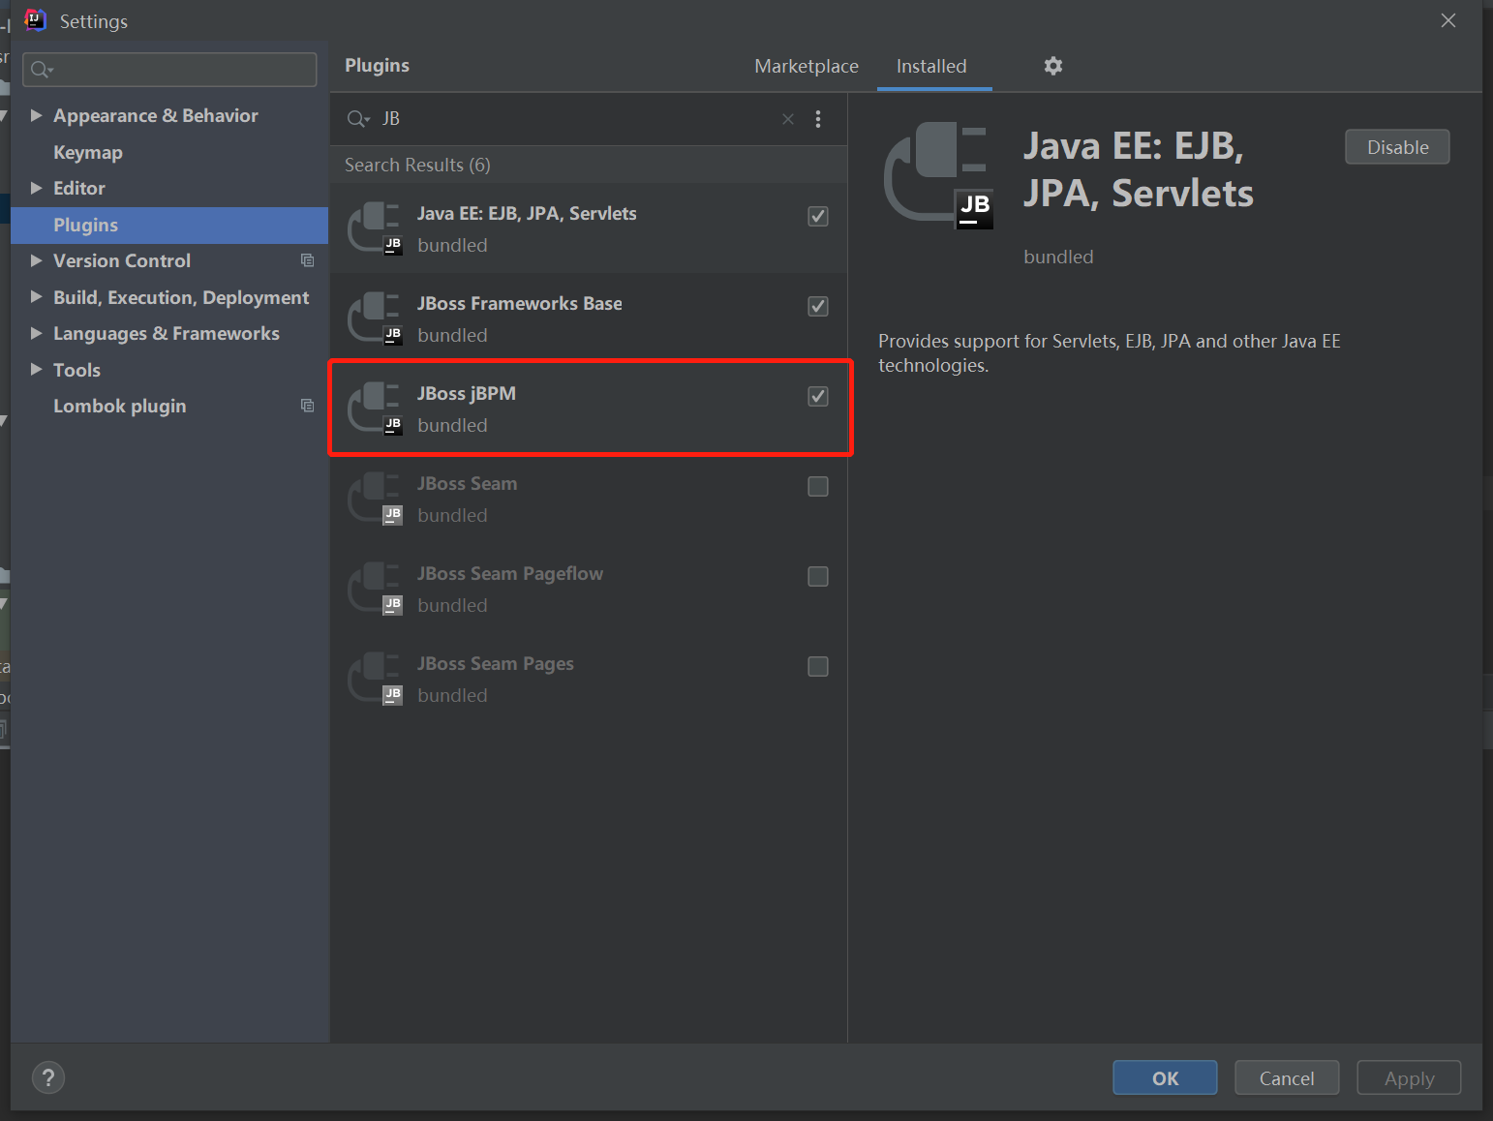
Task: Switch to the Marketplace tab
Action: (807, 66)
